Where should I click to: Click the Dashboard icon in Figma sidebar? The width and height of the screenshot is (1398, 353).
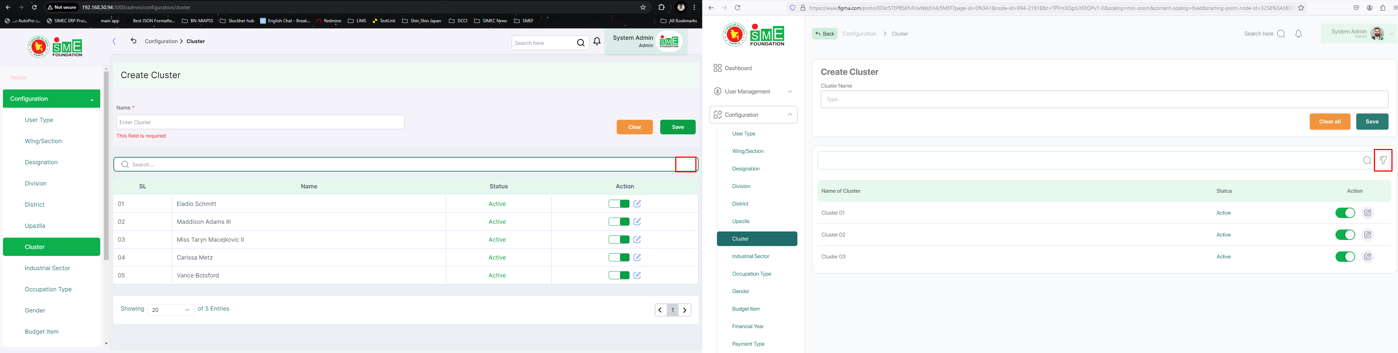(717, 68)
